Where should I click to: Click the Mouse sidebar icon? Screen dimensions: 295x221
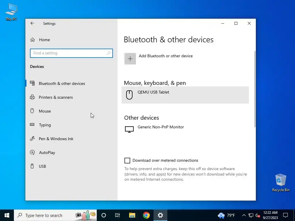pyautogui.click(x=32, y=111)
